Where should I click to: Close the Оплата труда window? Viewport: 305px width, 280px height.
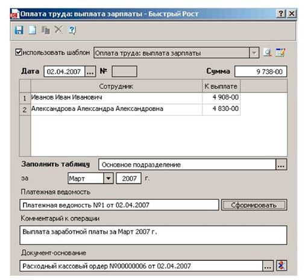click(x=292, y=14)
